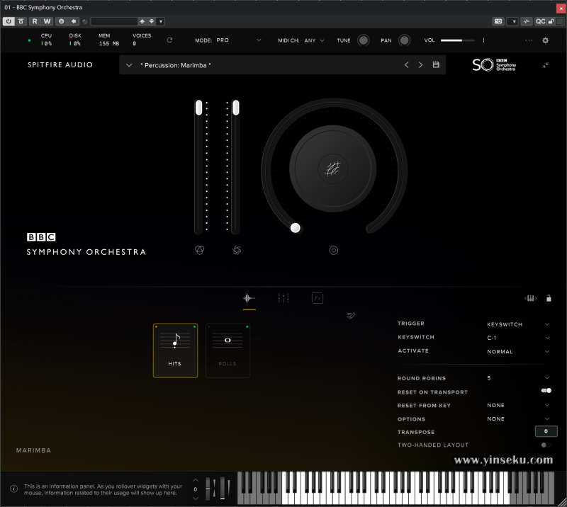Select the Hits technique

(175, 351)
